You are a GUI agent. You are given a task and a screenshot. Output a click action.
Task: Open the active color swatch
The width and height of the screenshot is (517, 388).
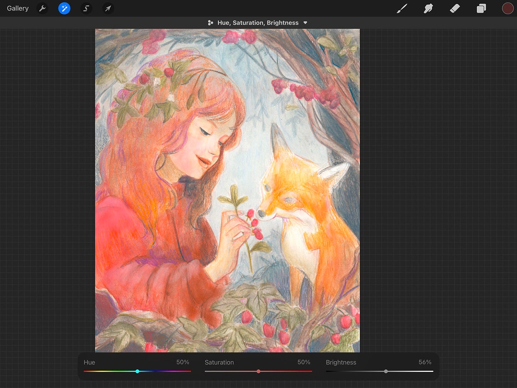pos(508,8)
